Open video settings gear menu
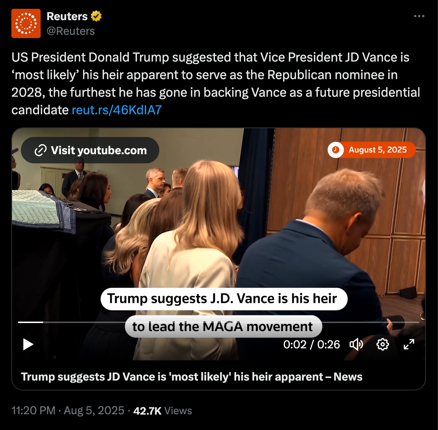 pos(382,344)
